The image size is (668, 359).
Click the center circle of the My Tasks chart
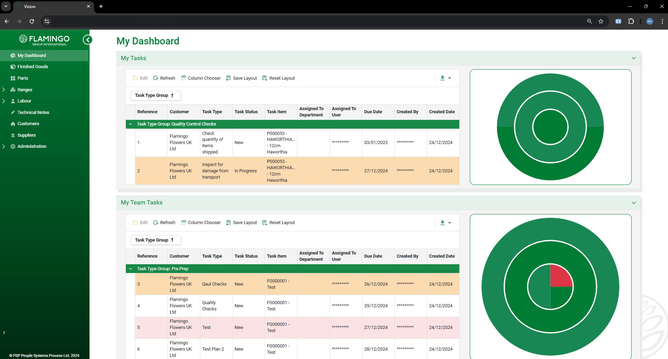pyautogui.click(x=550, y=127)
